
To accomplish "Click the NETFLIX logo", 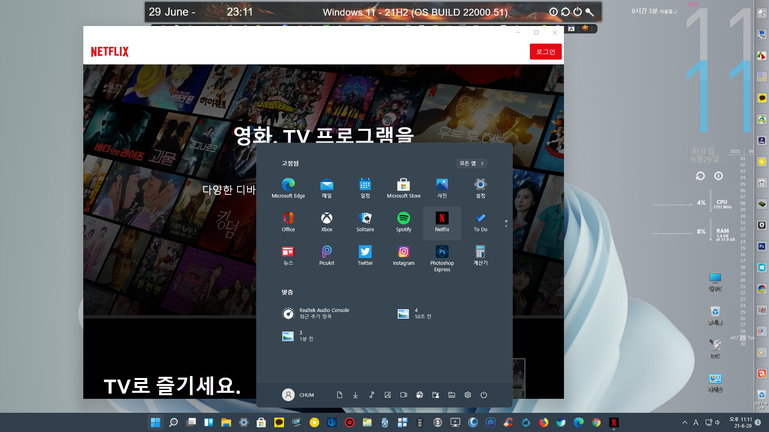I will tap(110, 52).
